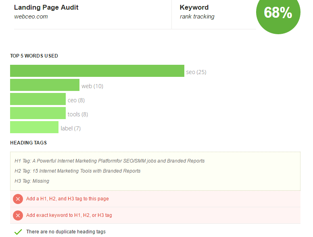Click the 'H3 Tag: Missing' line
Screen dimensions: 313x237
(32, 181)
